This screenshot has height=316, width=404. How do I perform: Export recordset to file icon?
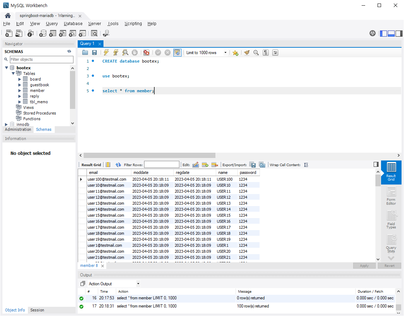[x=252, y=165]
